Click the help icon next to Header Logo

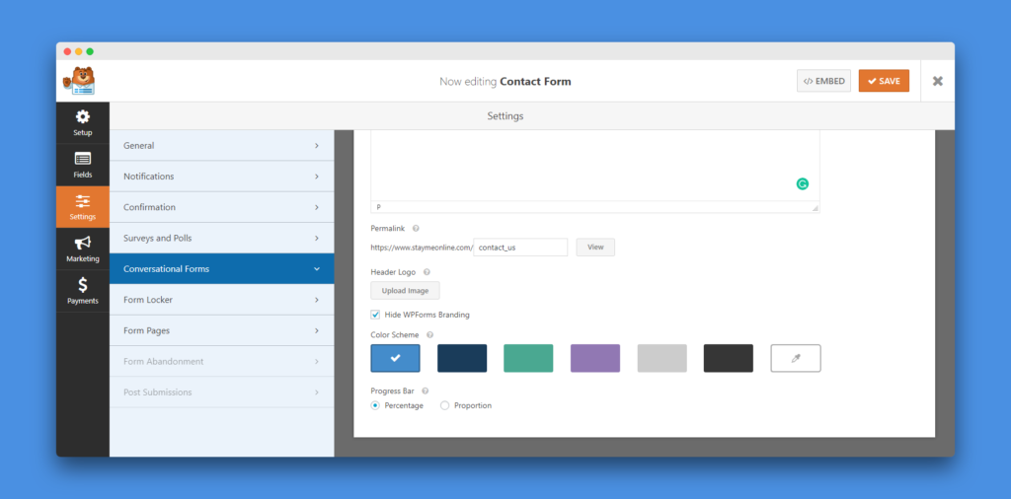[x=427, y=271]
